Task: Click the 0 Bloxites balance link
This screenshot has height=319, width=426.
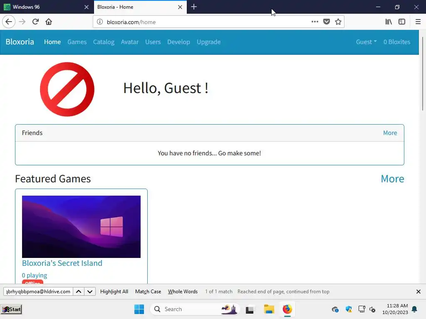Action: click(396, 42)
